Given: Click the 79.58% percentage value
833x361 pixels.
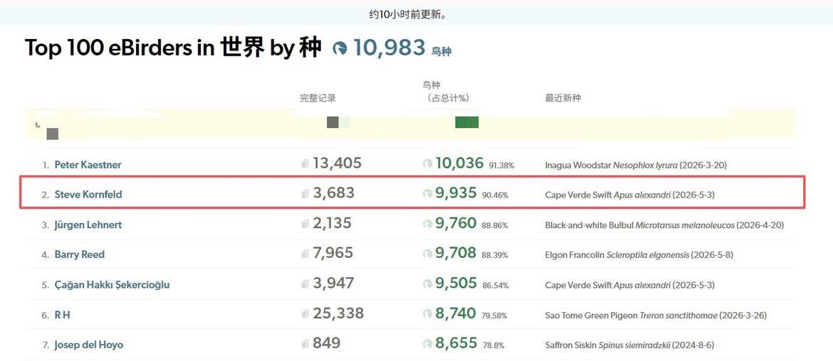Looking at the screenshot, I should [x=495, y=316].
